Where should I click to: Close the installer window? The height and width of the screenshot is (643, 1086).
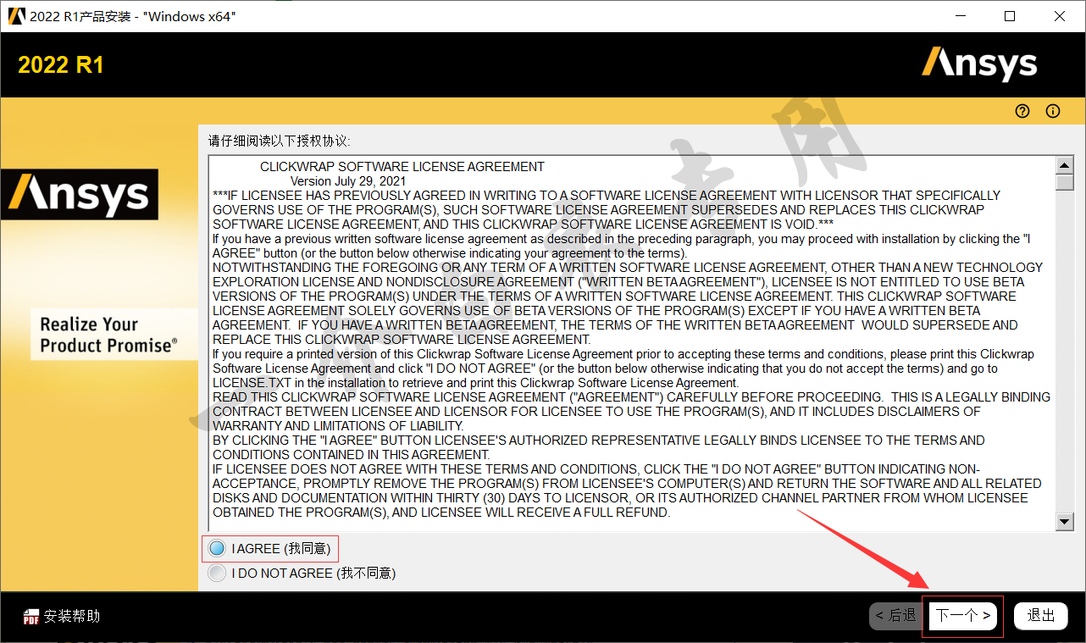click(x=1060, y=16)
